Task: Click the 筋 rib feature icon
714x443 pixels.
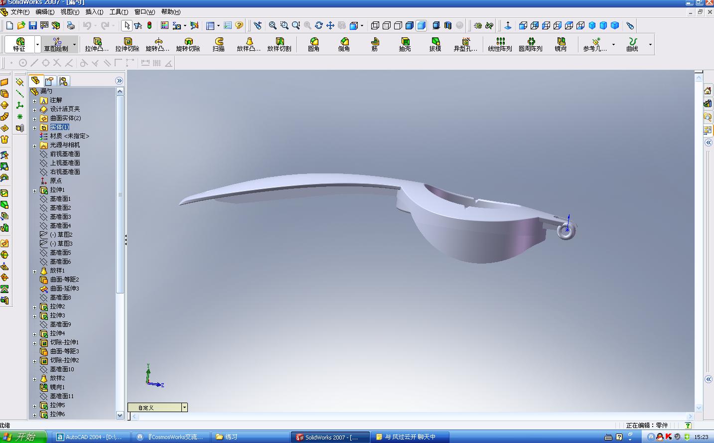Action: tap(374, 44)
